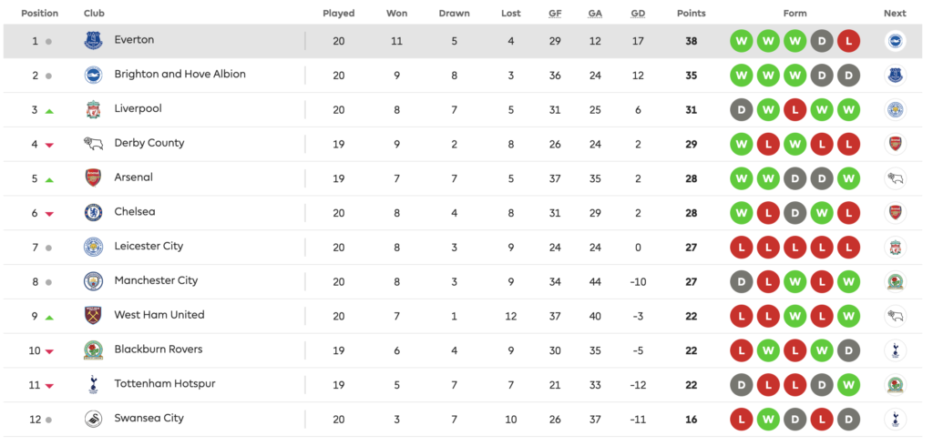Open Everton's next opponent Brighton badge
Screen dimensions: 933x446
click(x=895, y=40)
